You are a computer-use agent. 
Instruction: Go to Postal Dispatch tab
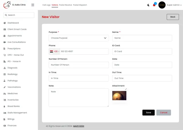coord(80,5)
